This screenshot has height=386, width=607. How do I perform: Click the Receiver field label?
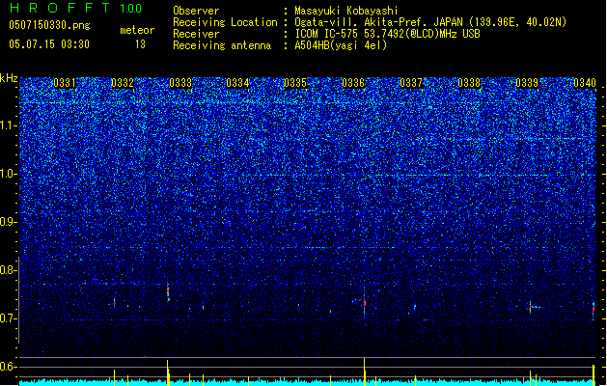click(x=196, y=34)
